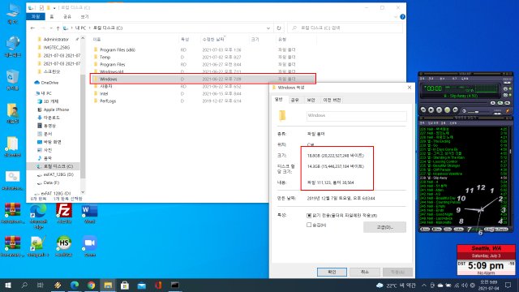Toggle the read-only attribute checkbox
The width and height of the screenshot is (519, 292).
coord(309,216)
